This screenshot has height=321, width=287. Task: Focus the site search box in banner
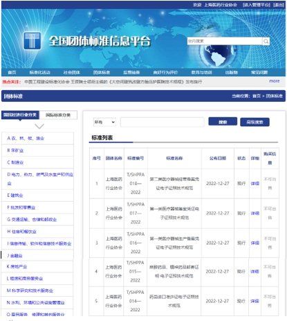tap(225, 41)
